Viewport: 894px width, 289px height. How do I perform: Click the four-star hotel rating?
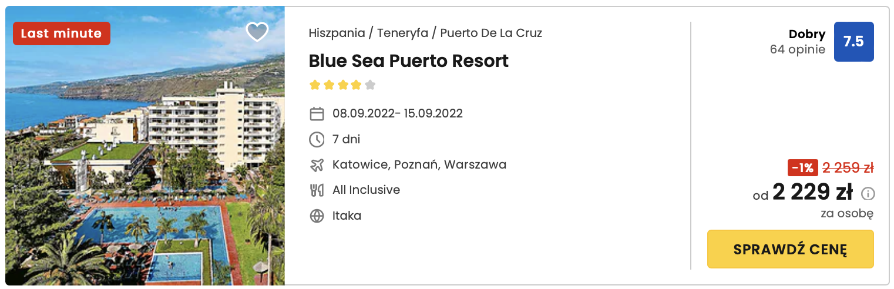click(x=342, y=85)
